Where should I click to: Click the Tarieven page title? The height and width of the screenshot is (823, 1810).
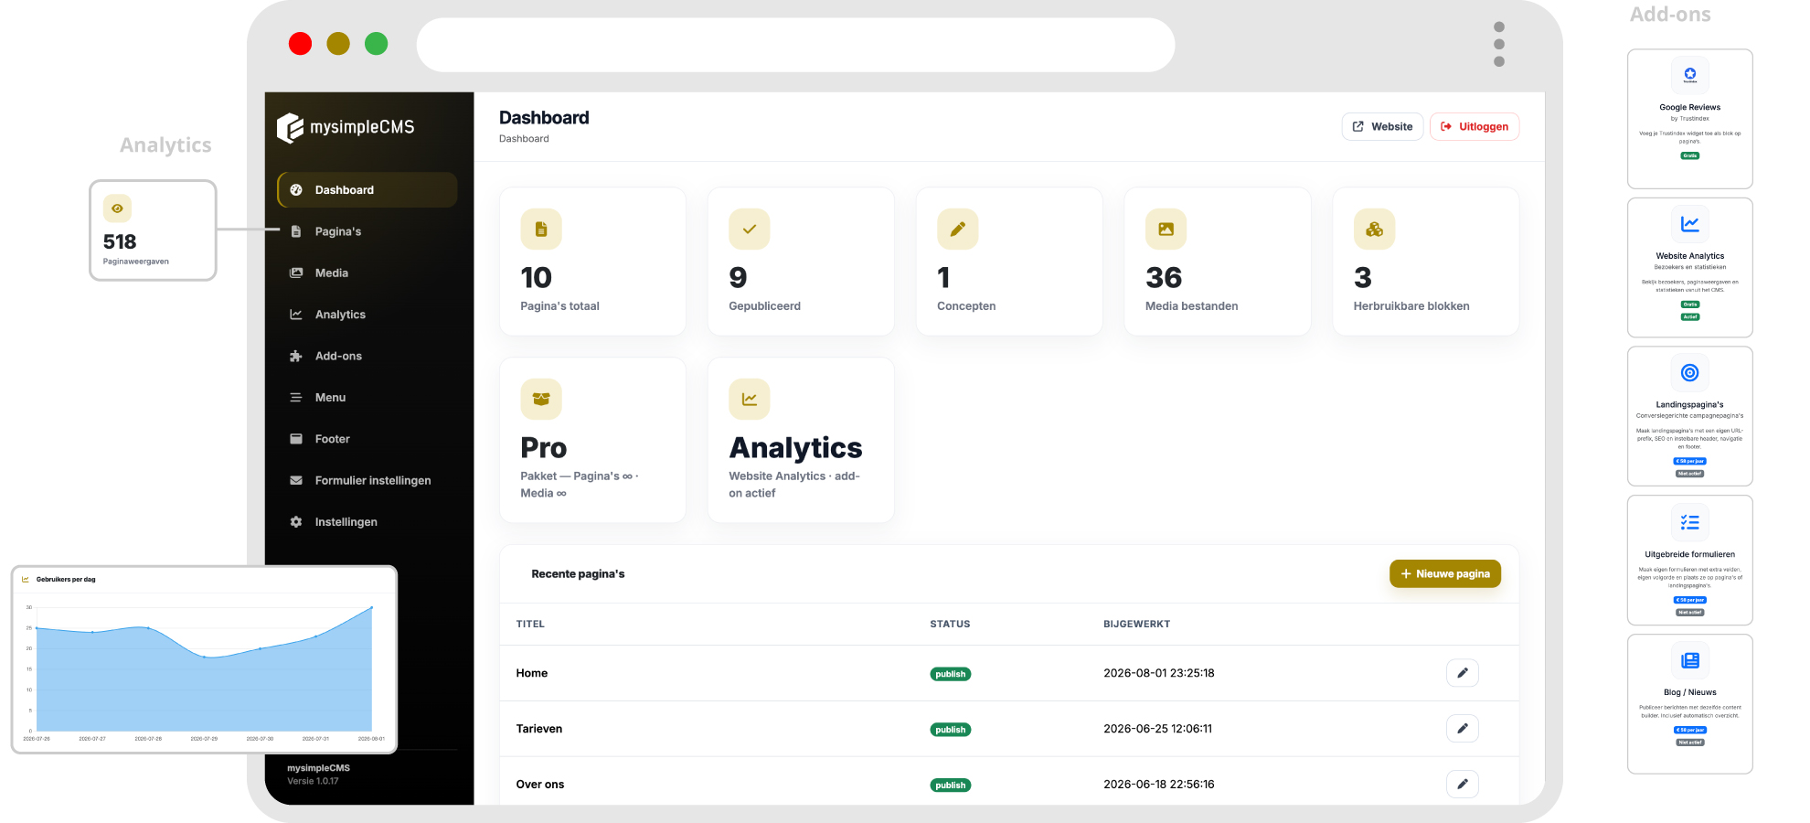539,729
